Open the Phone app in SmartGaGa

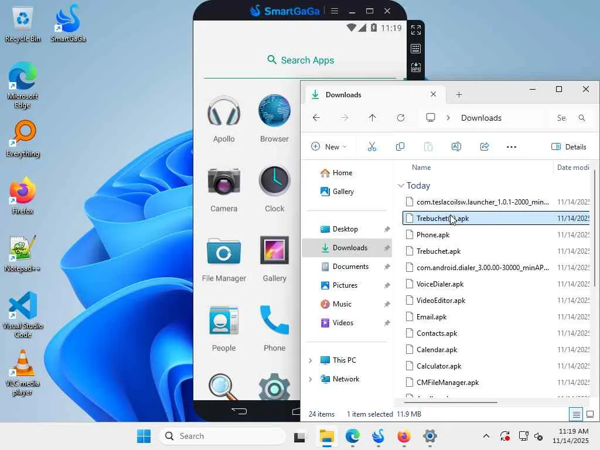point(274,329)
